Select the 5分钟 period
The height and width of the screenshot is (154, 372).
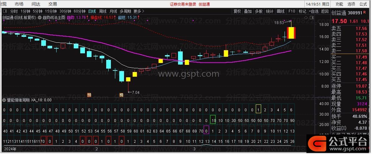pyautogui.click(x=37, y=11)
